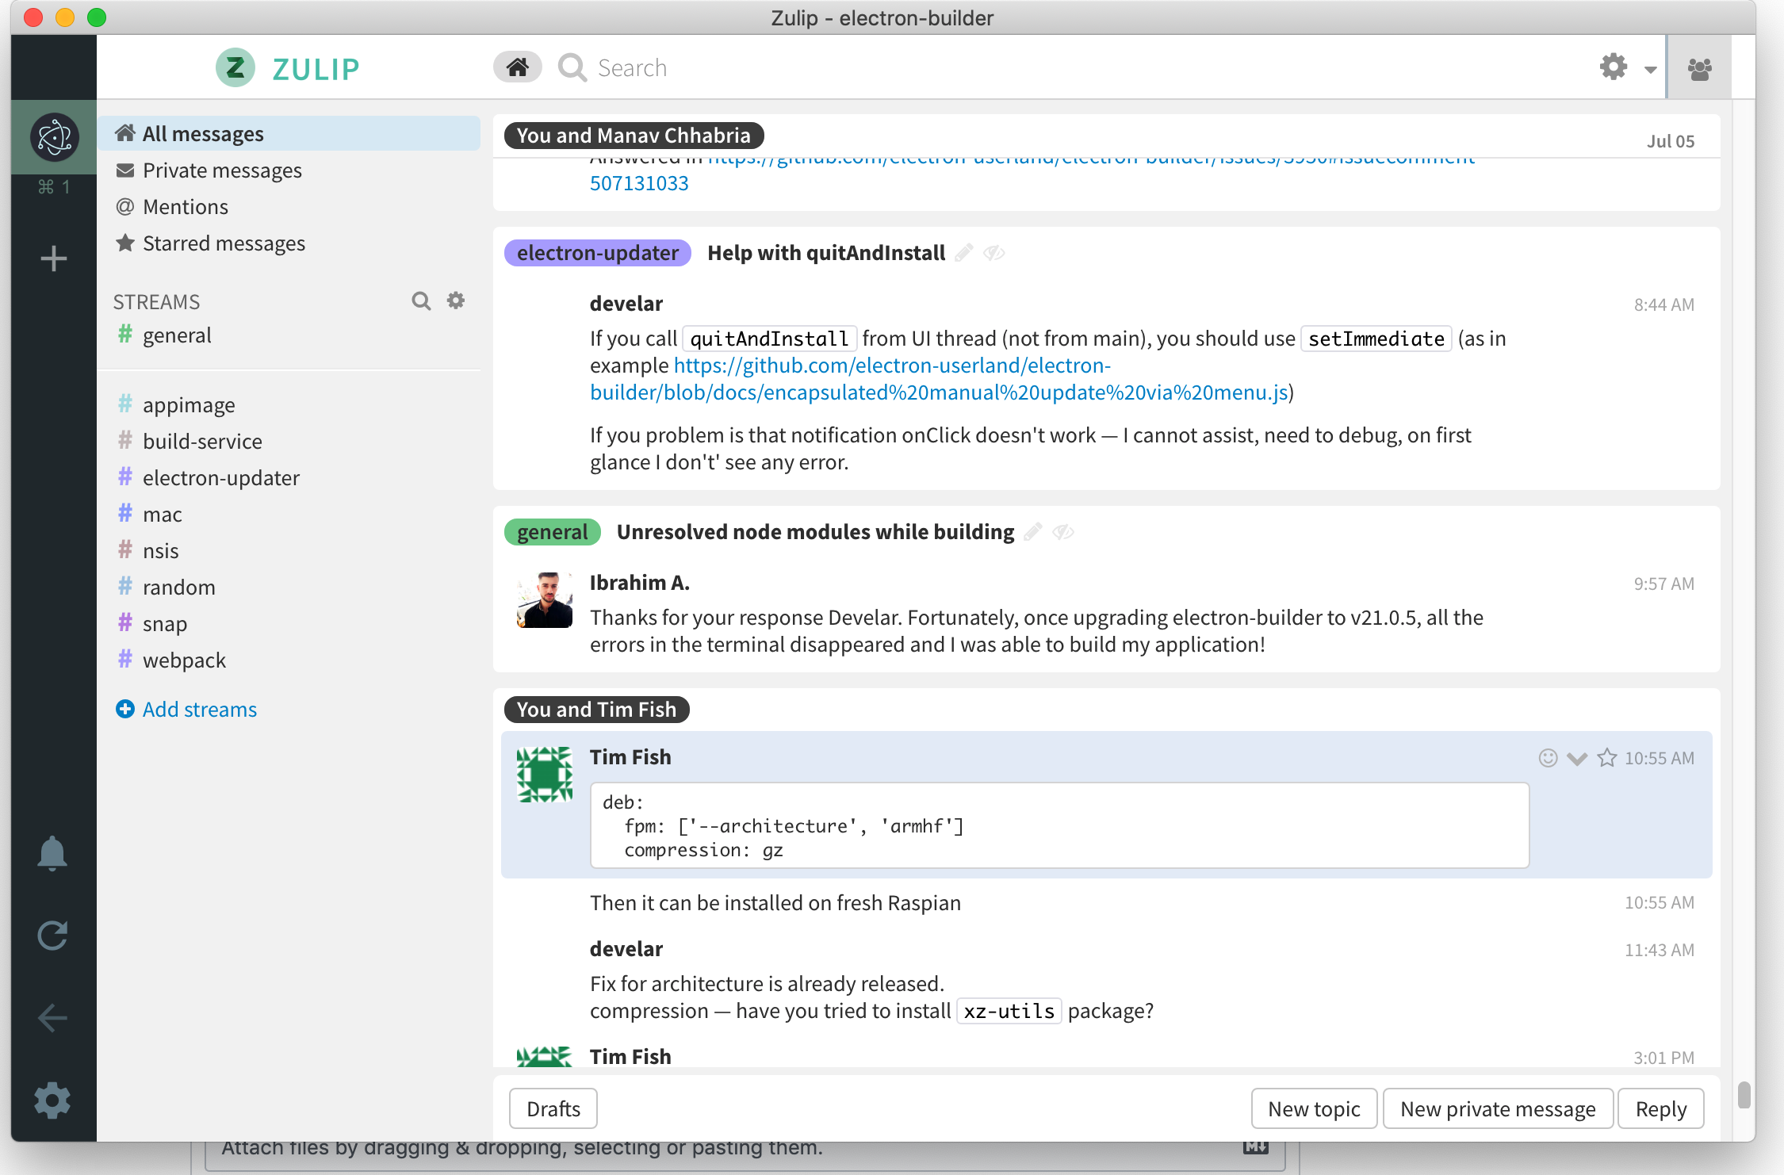Click the Jul 05 date label
1784x1175 pixels.
(x=1671, y=141)
